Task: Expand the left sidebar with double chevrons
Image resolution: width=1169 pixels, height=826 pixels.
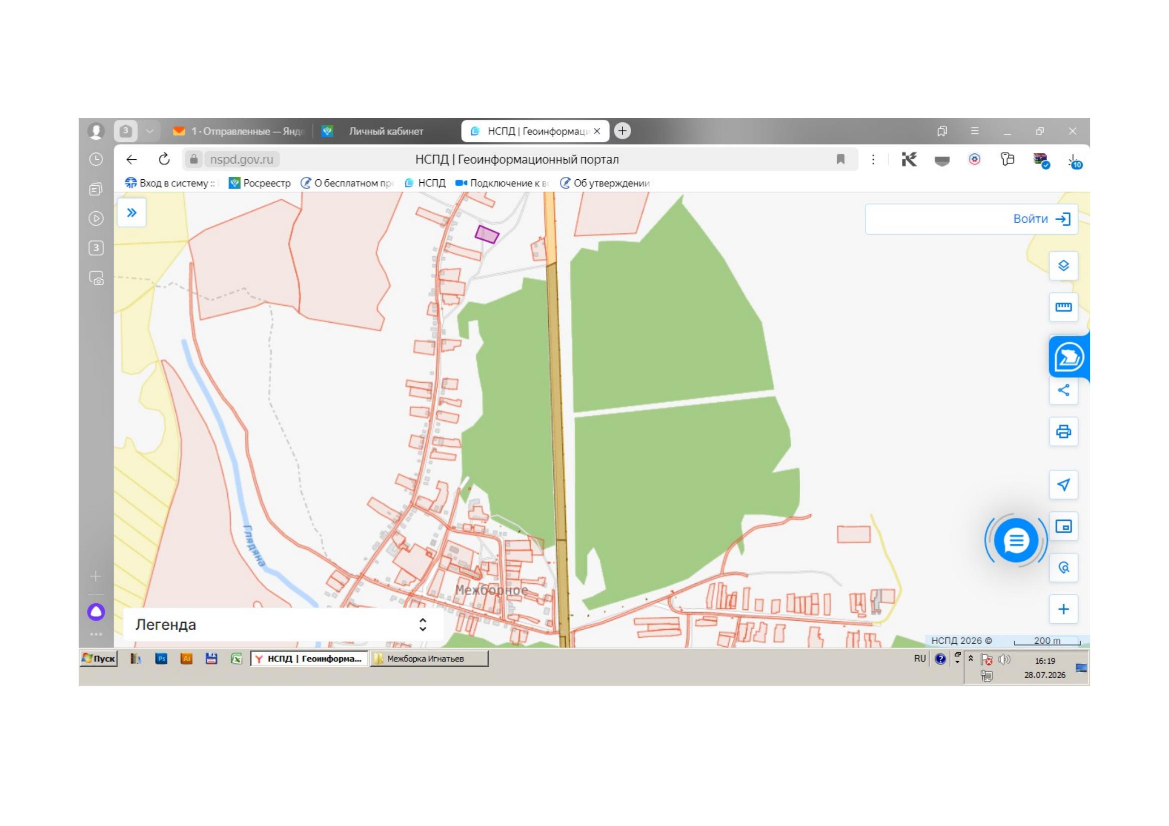Action: coord(132,213)
